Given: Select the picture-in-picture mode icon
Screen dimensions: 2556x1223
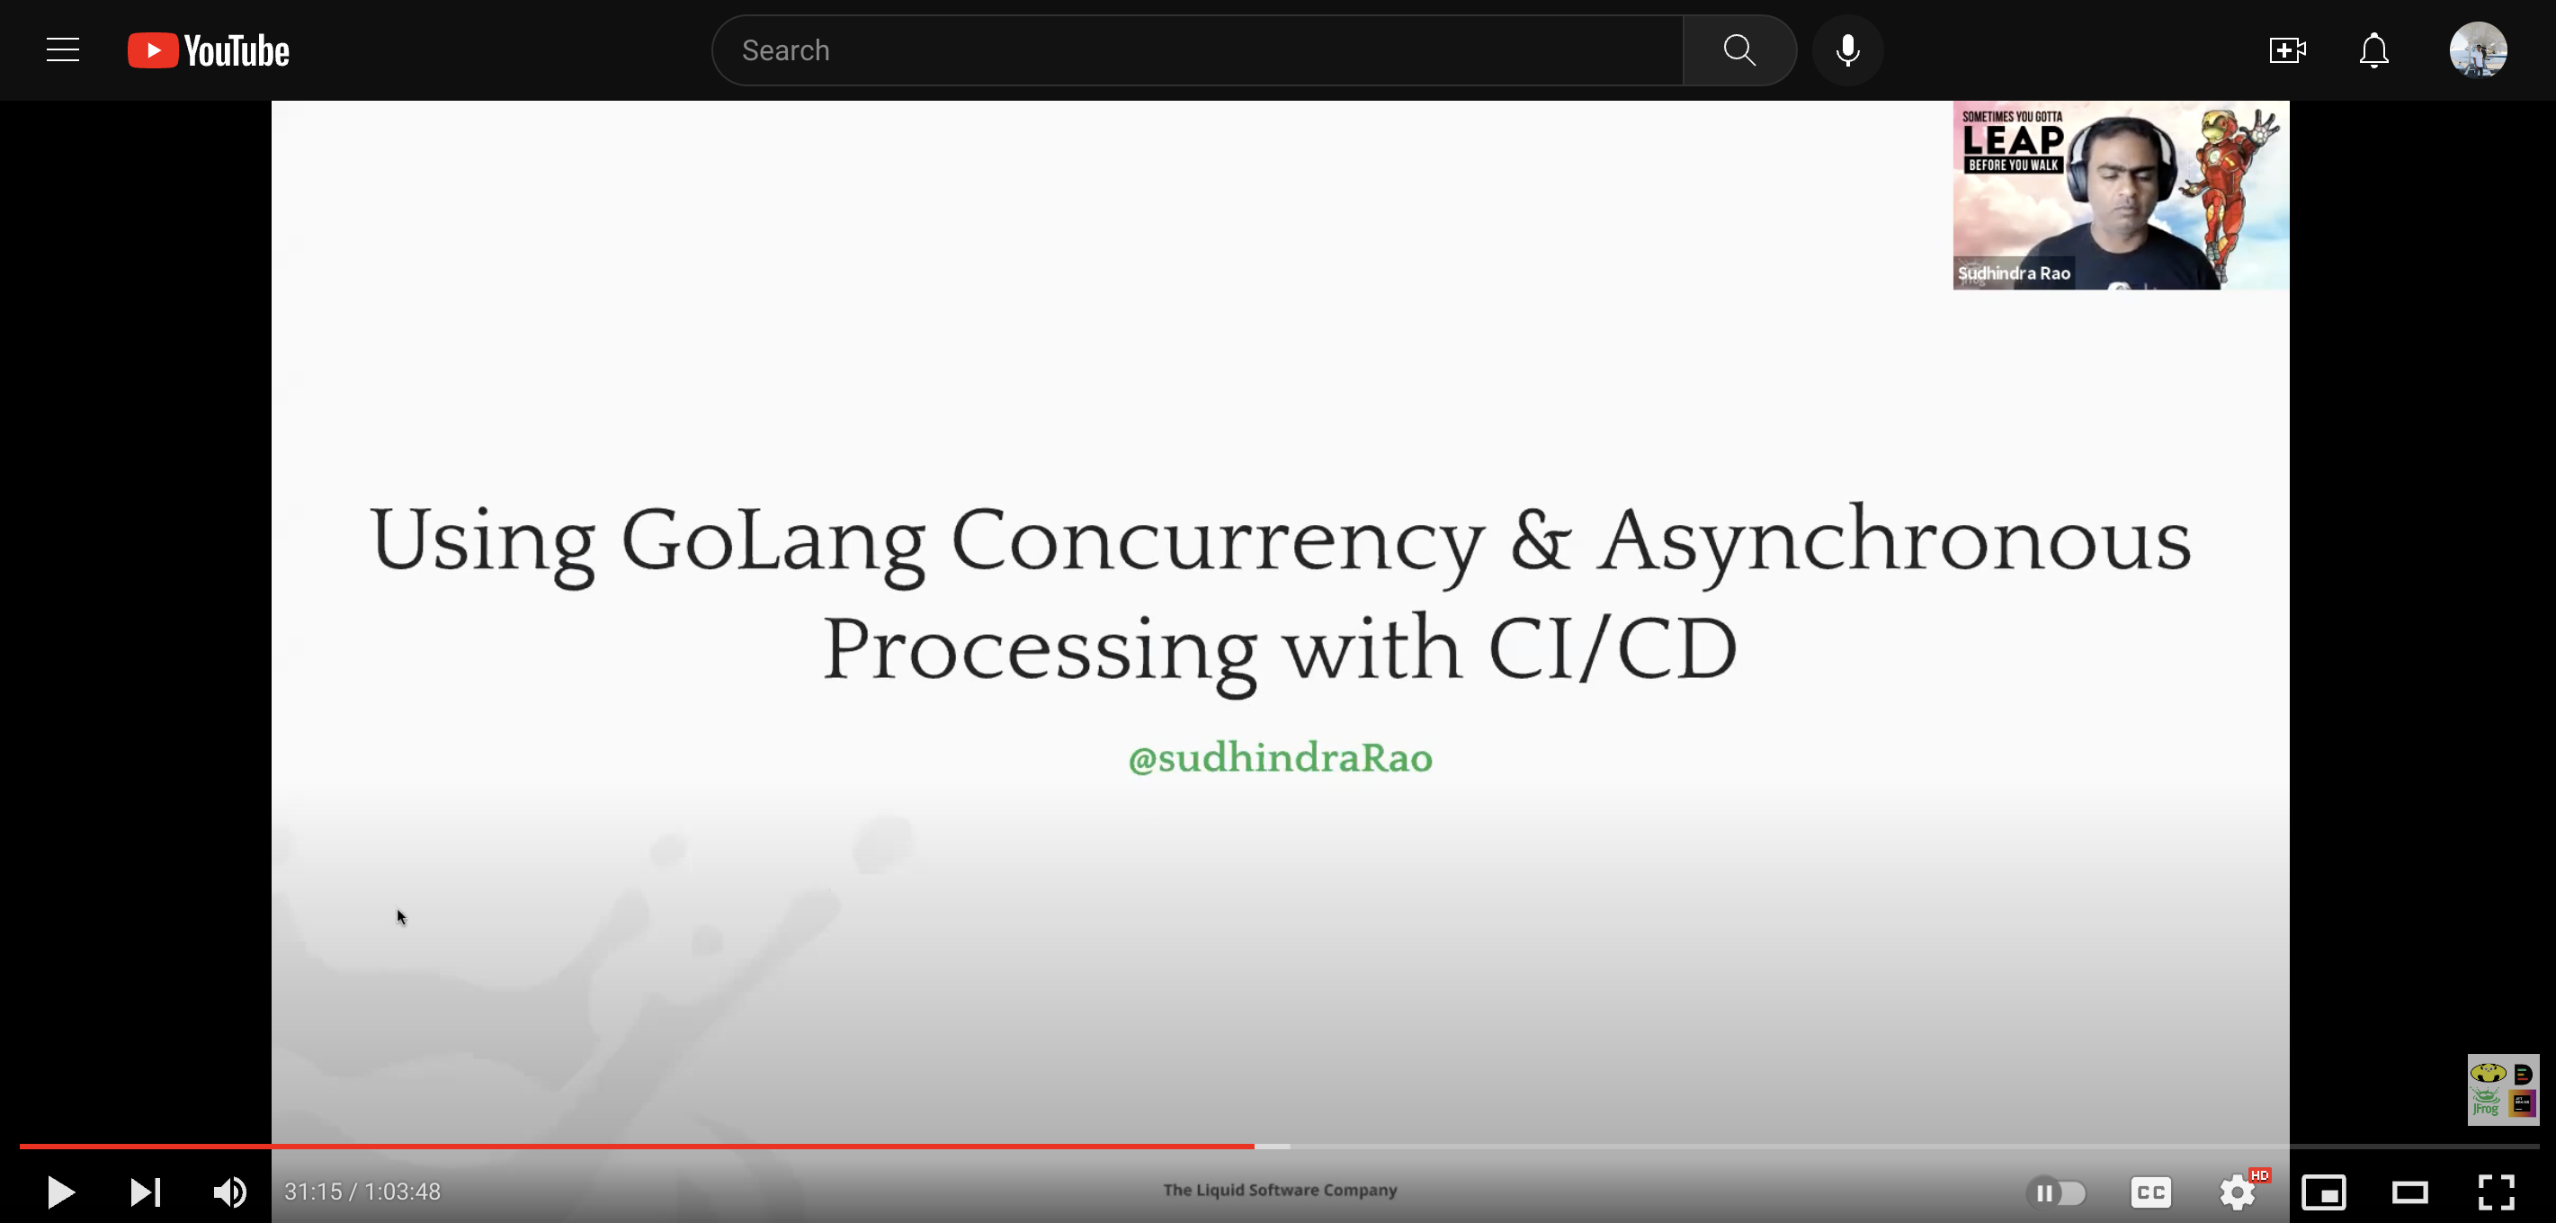Looking at the screenshot, I should [2325, 1191].
